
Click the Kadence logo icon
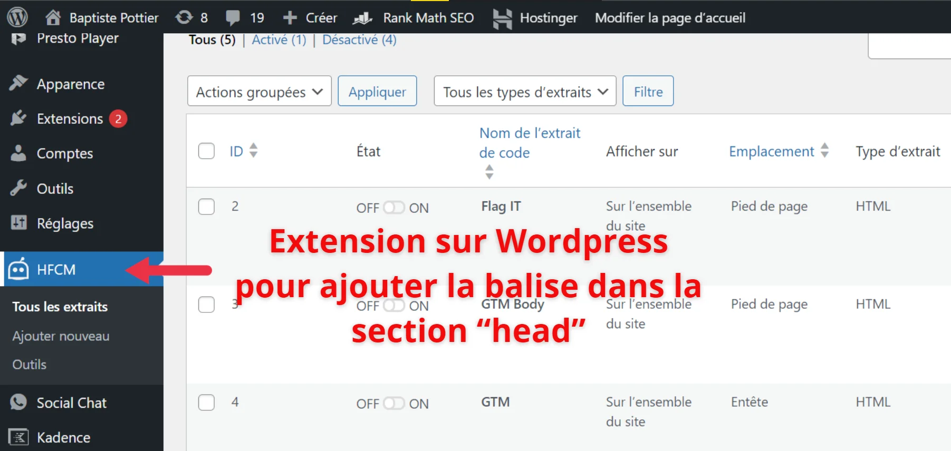[18, 437]
